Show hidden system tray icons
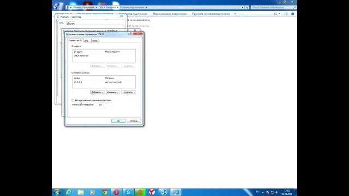Screen dimensions: 349x196 [x=263, y=192]
